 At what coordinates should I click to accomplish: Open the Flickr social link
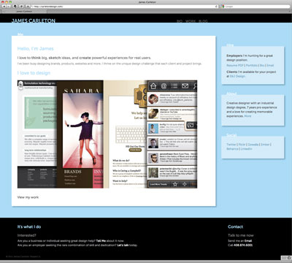pyautogui.click(x=242, y=145)
